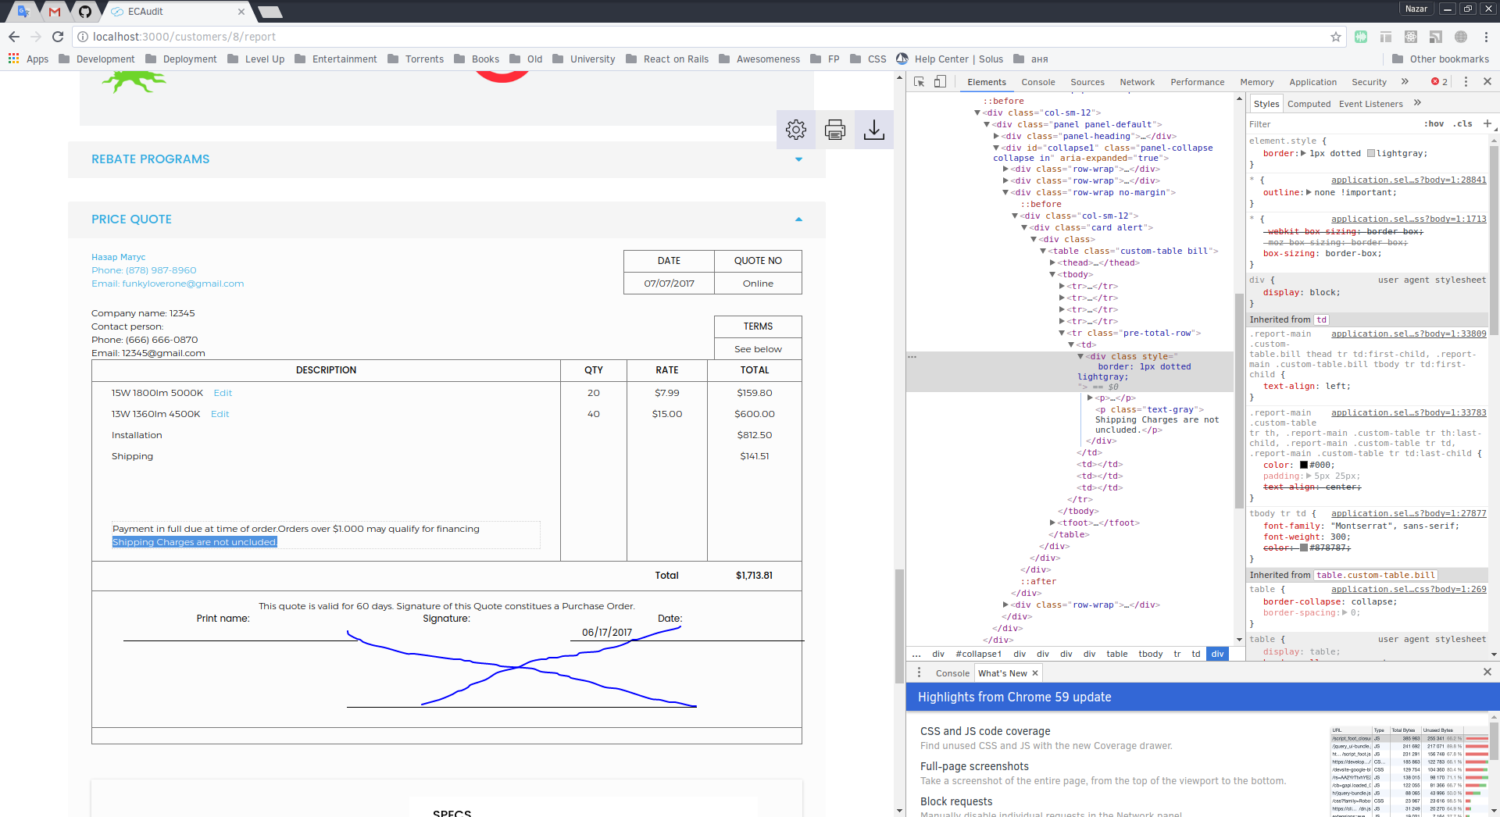Reload the page with refresh icon
The image size is (1500, 817).
58,37
